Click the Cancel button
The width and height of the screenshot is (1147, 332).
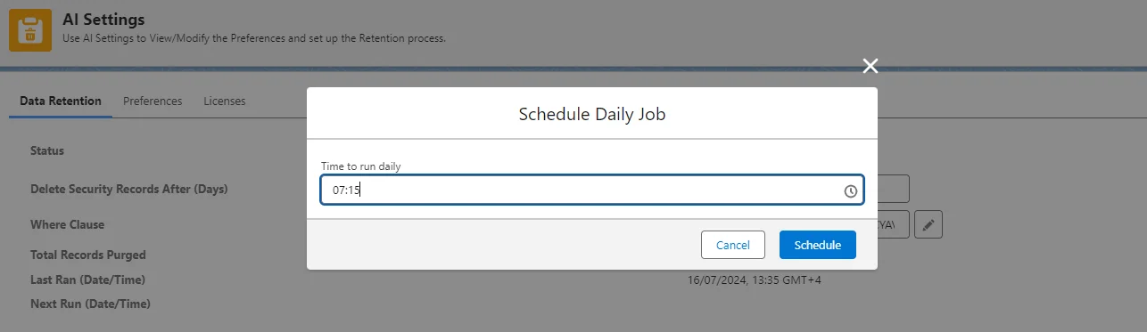tap(733, 245)
